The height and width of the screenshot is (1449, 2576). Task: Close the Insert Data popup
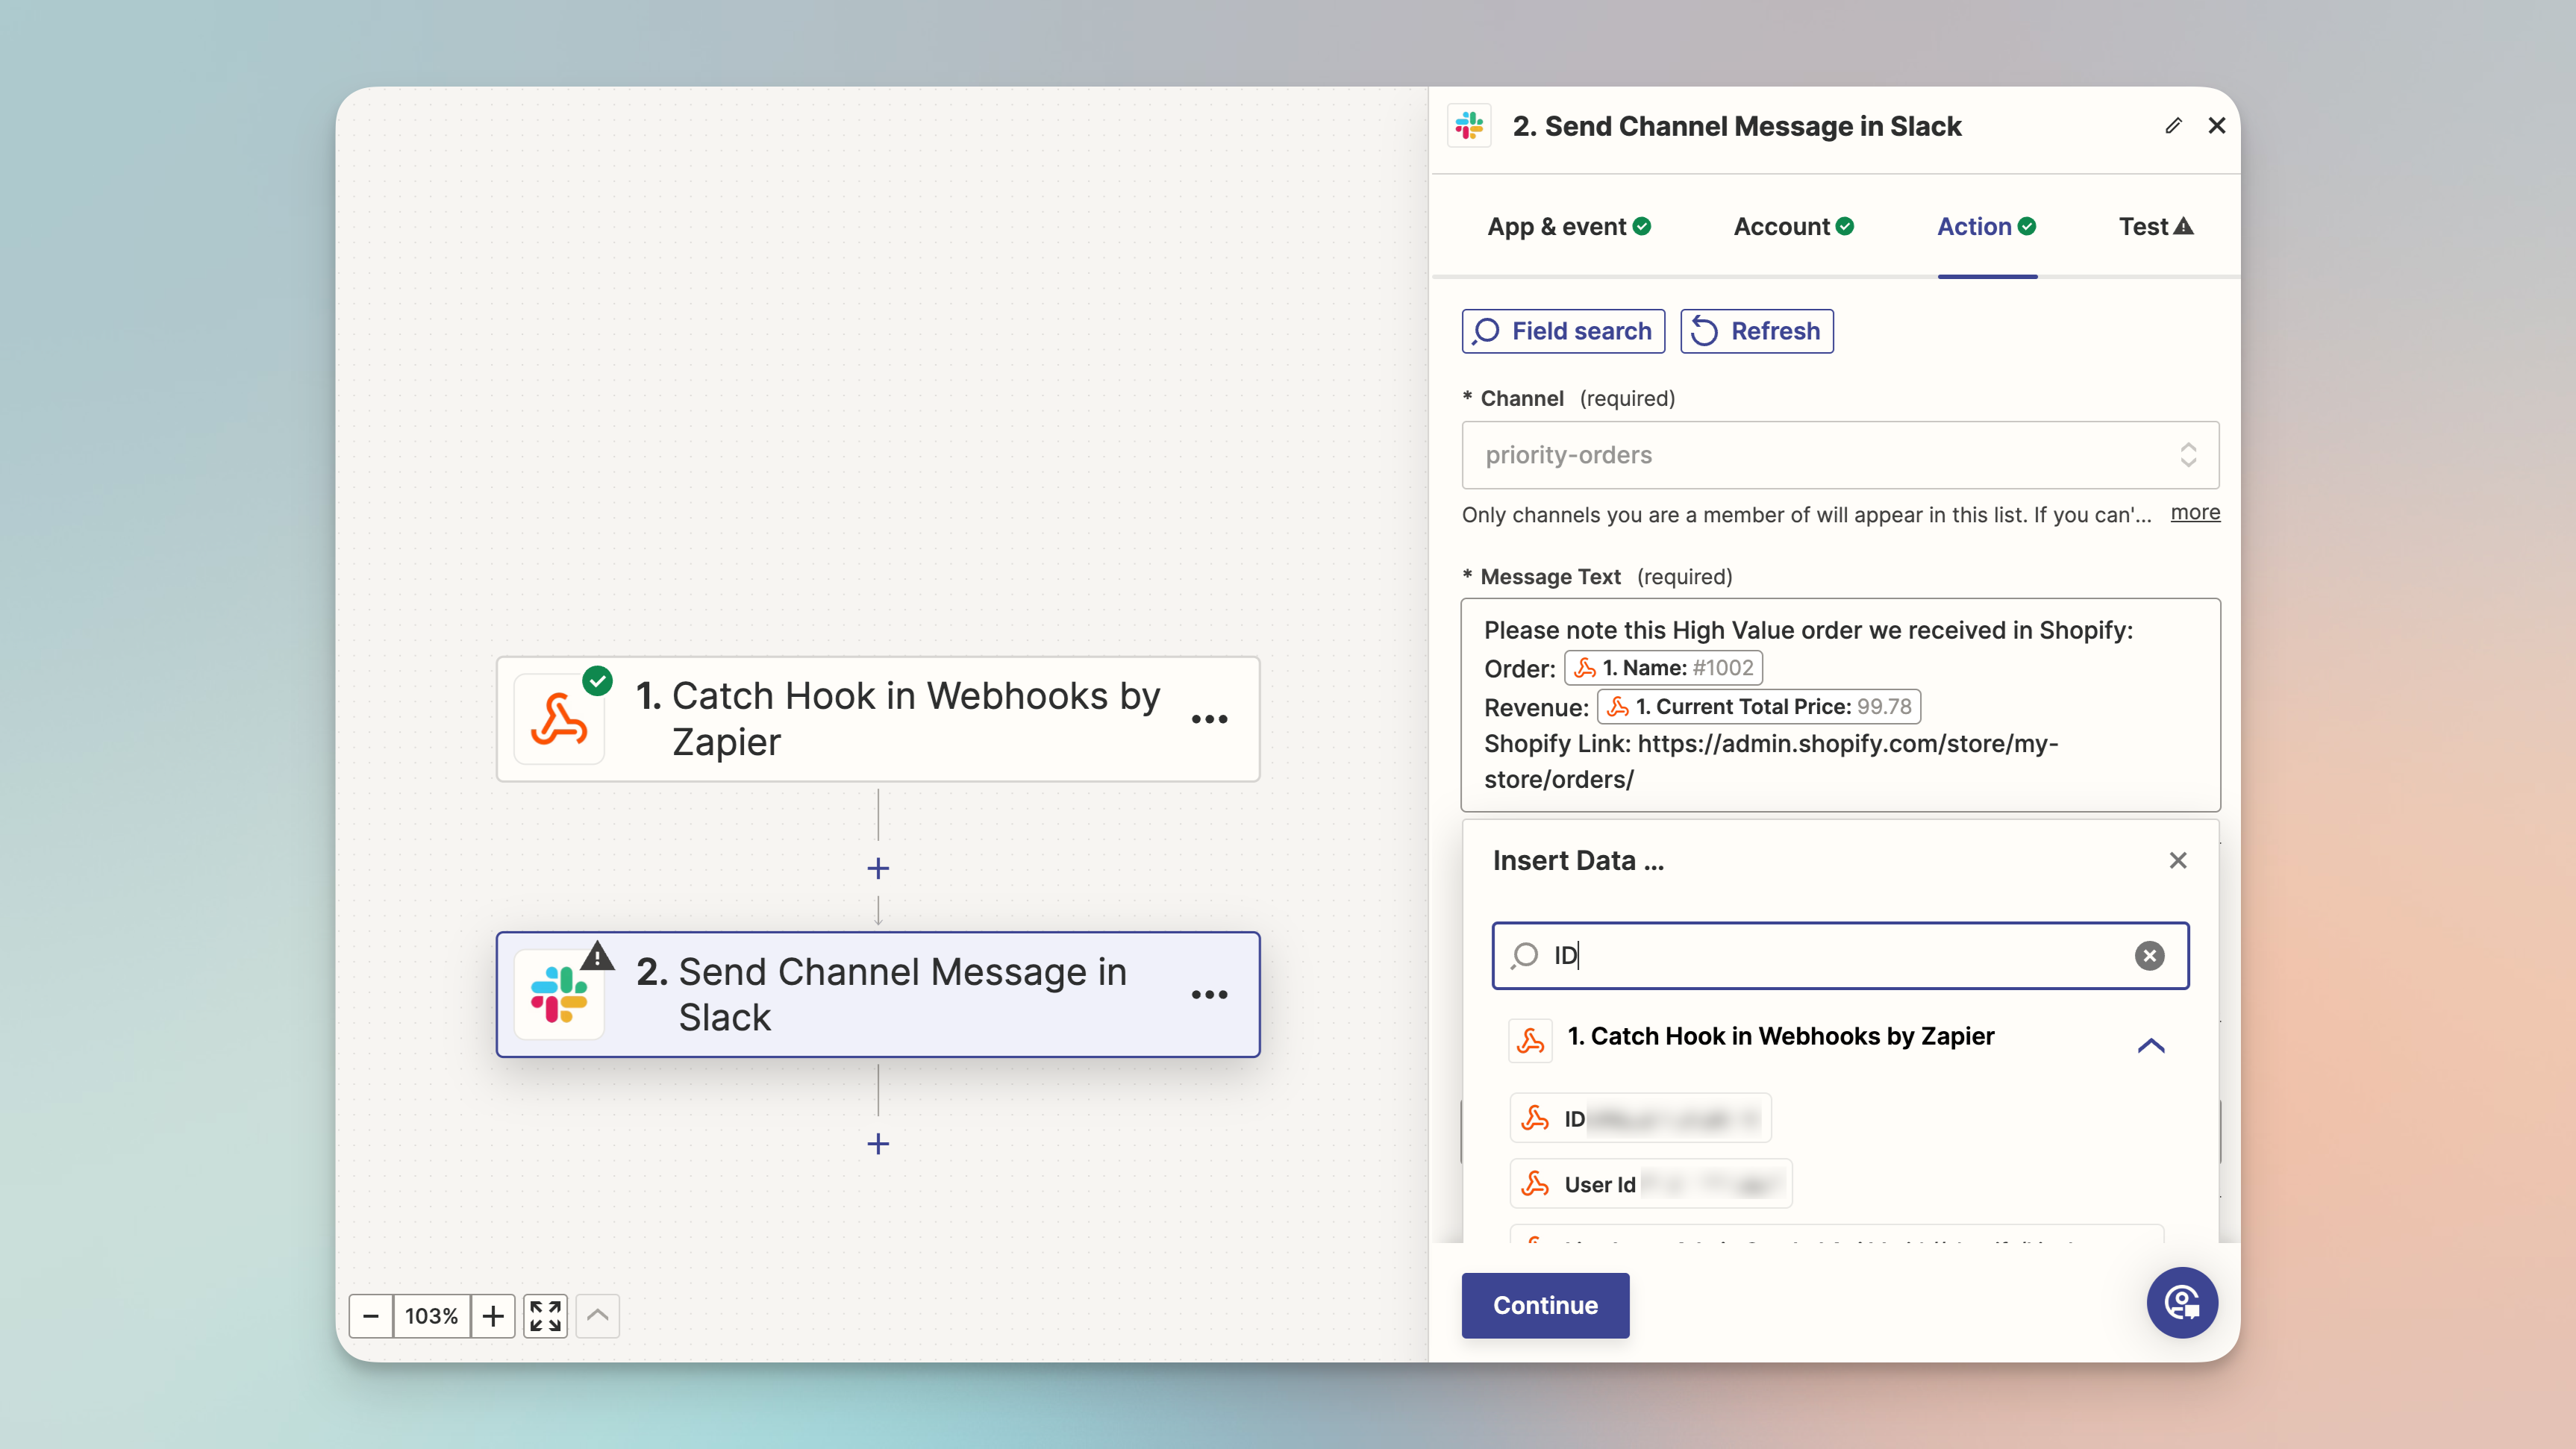(2178, 861)
